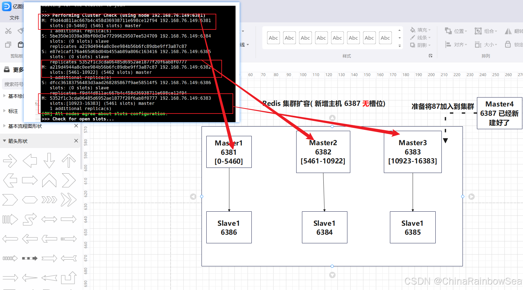523x290 pixels.
Task: Select the Master2 6382 box
Action: [323, 152]
